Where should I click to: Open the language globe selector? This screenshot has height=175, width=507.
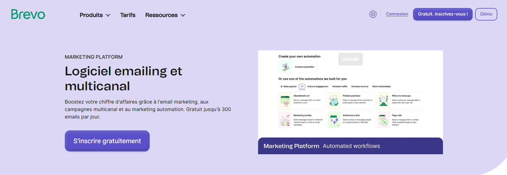point(373,14)
